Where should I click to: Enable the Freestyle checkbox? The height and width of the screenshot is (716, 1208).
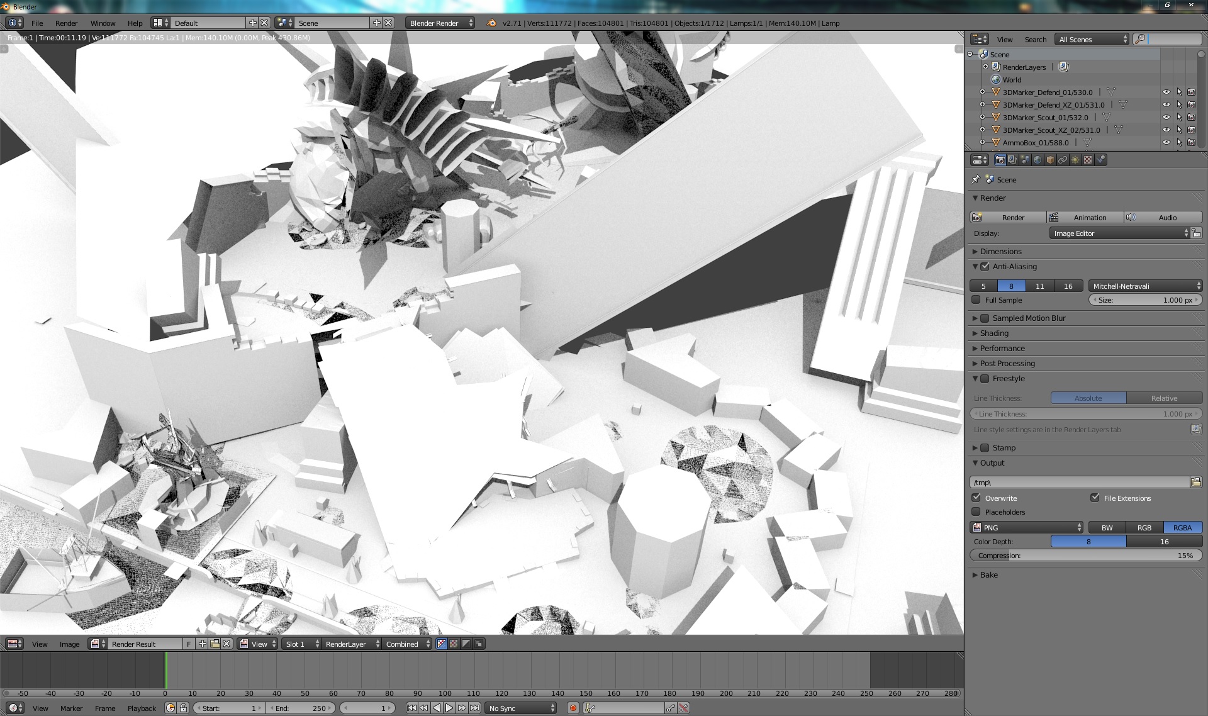(x=985, y=378)
